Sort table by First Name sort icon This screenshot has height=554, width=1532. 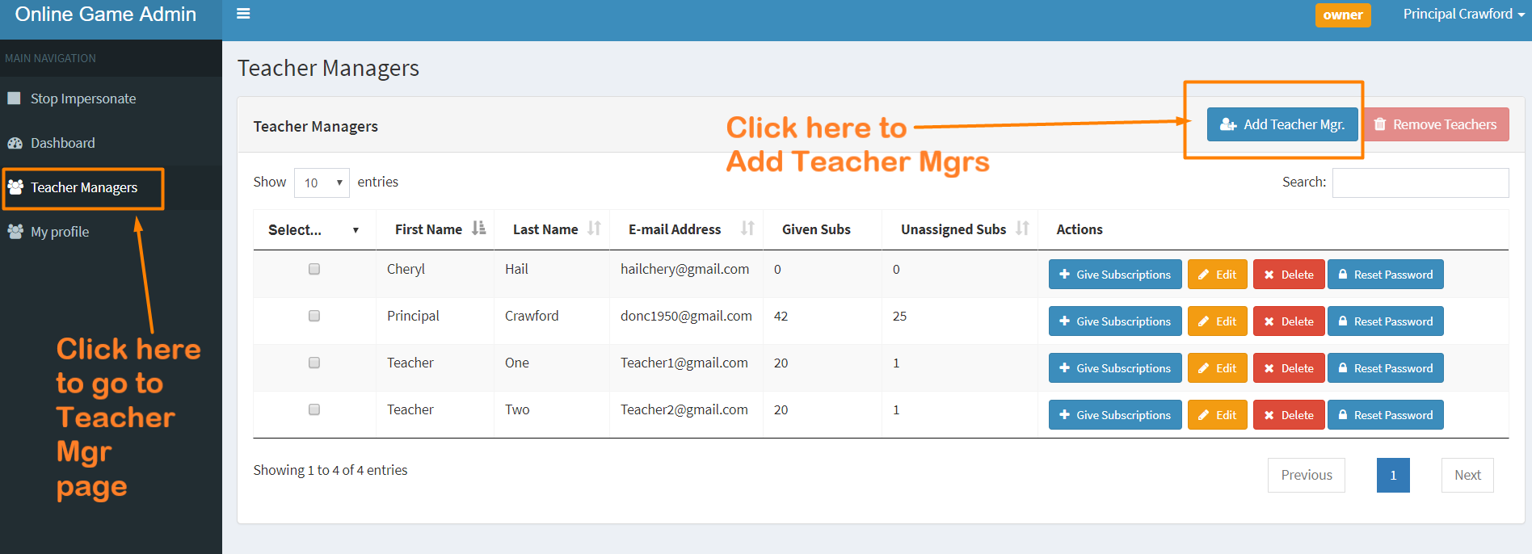coord(478,229)
